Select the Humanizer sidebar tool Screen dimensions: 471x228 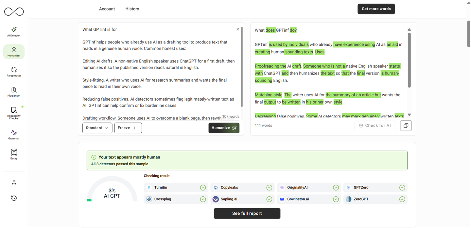[14, 52]
